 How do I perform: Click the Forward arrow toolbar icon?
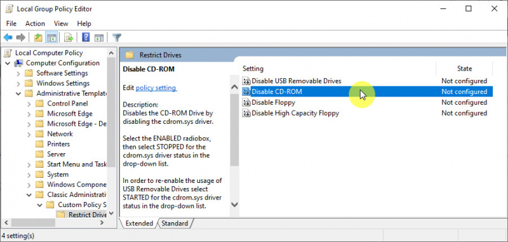tap(21, 37)
